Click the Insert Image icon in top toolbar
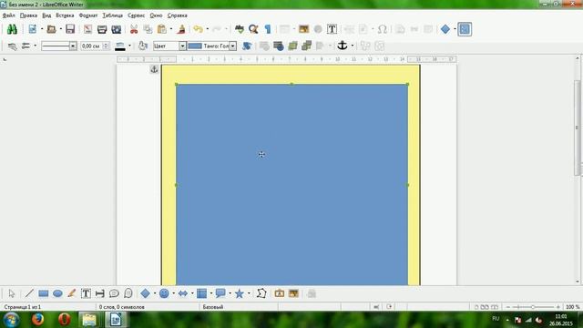The height and width of the screenshot is (328, 583). (303, 29)
